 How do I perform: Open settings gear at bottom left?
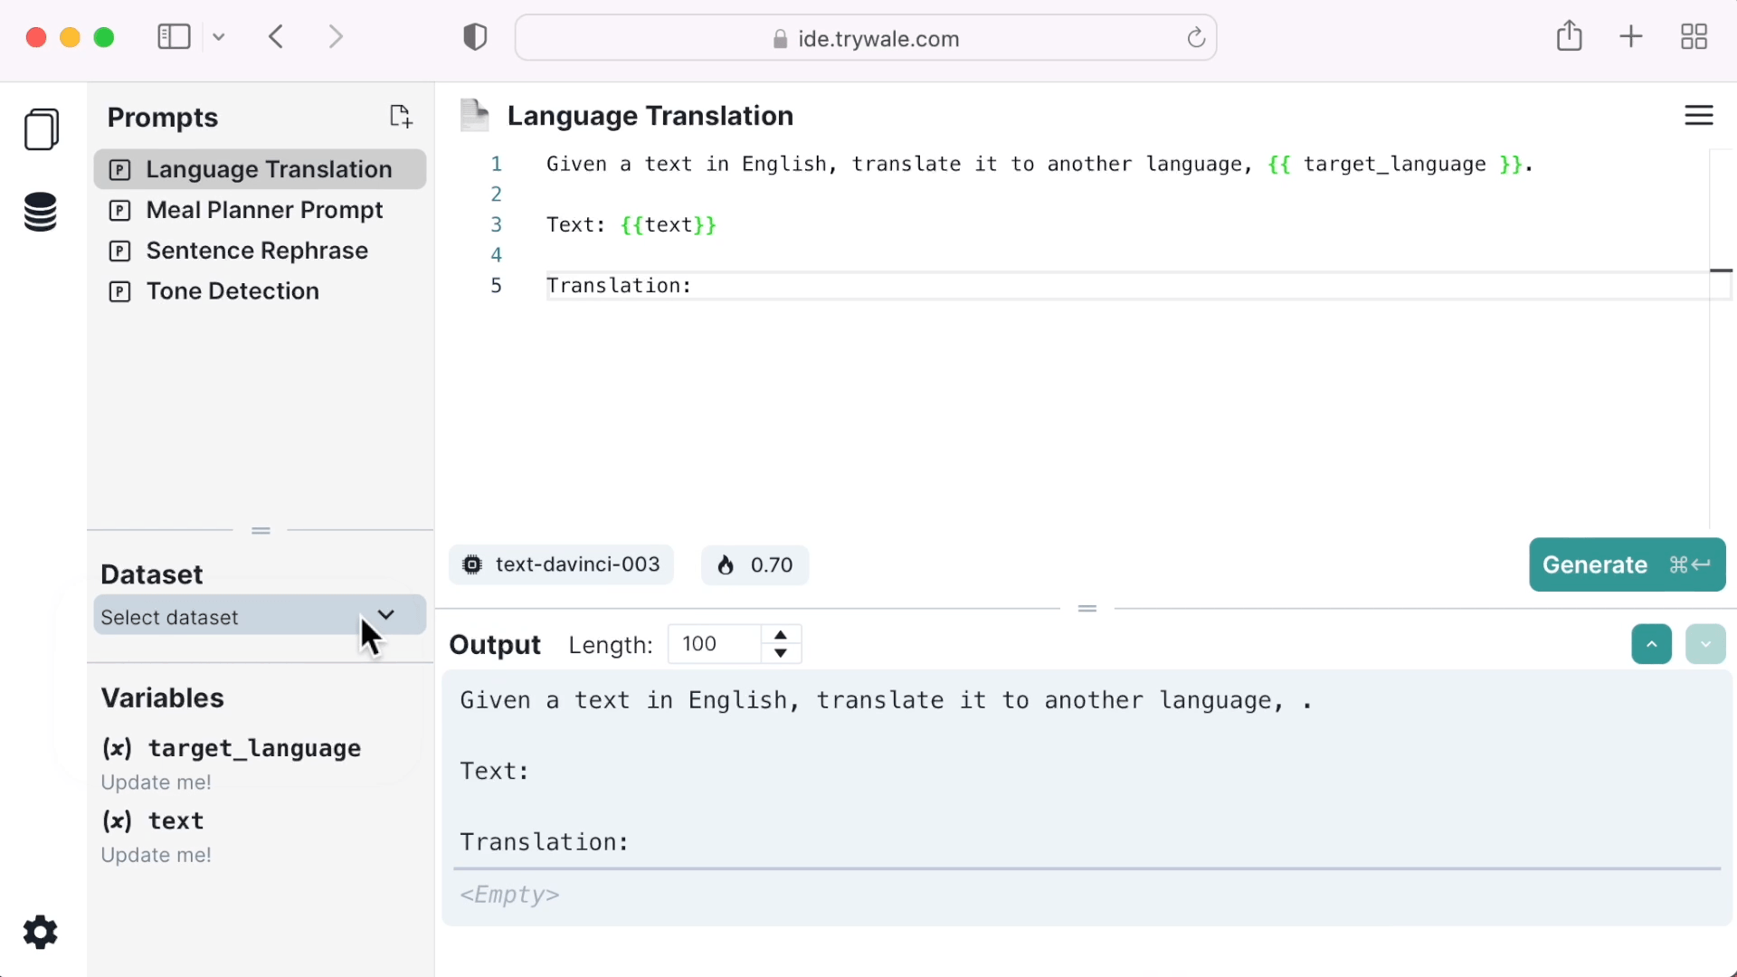[40, 932]
